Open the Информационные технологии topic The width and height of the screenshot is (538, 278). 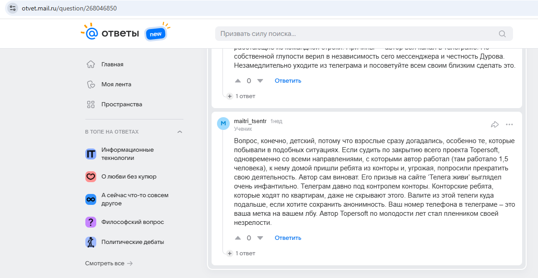127,154
